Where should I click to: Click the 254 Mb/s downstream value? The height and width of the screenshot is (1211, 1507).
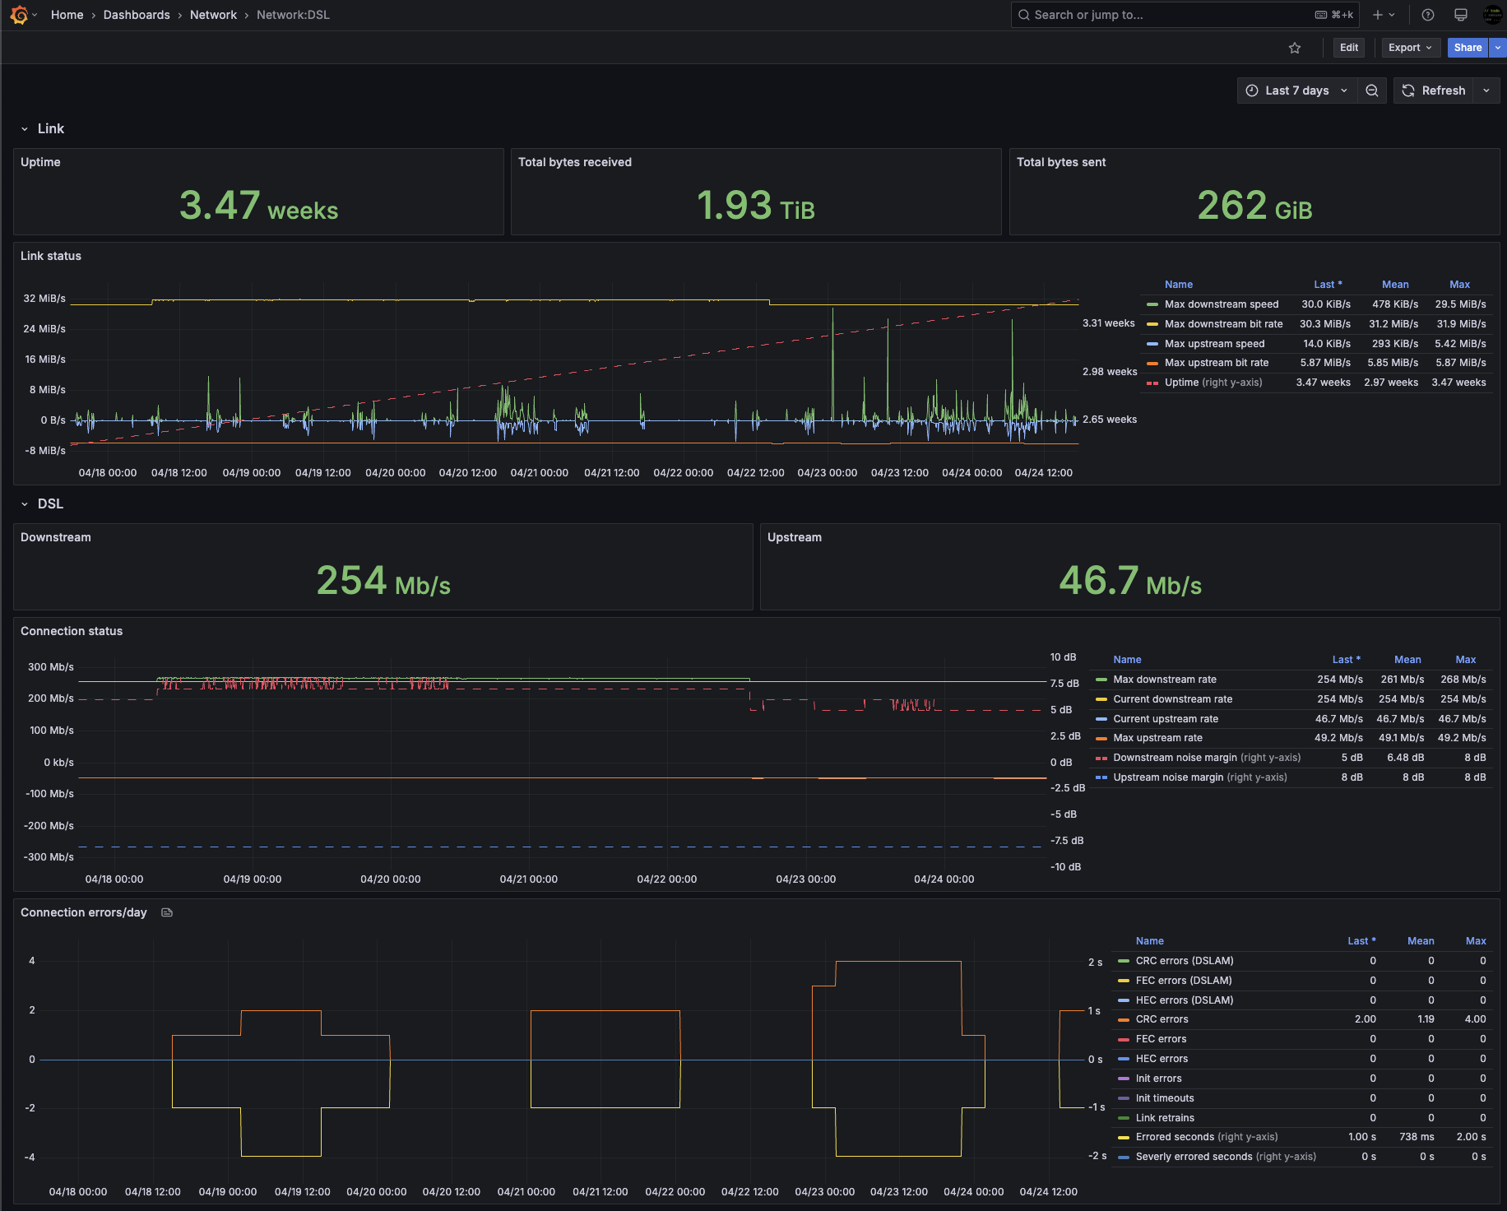pos(383,581)
